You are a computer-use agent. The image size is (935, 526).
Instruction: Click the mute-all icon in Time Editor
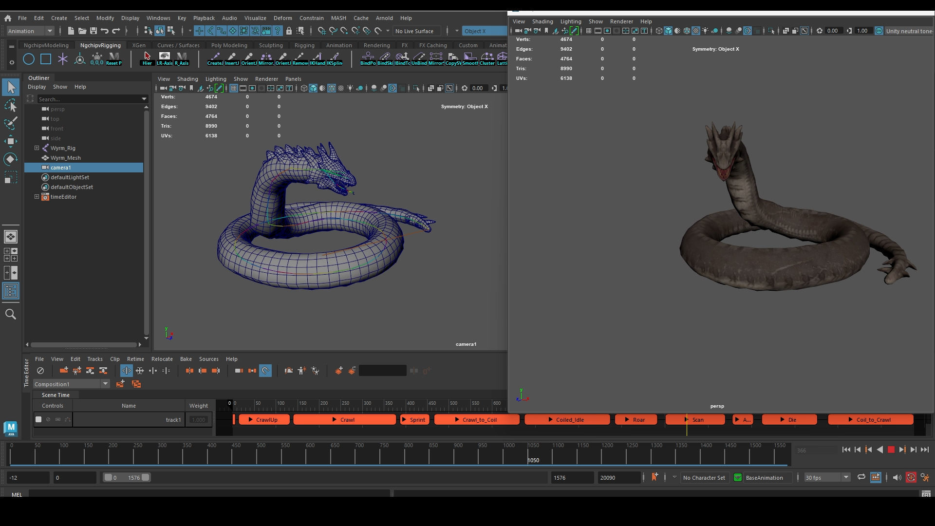coord(40,371)
